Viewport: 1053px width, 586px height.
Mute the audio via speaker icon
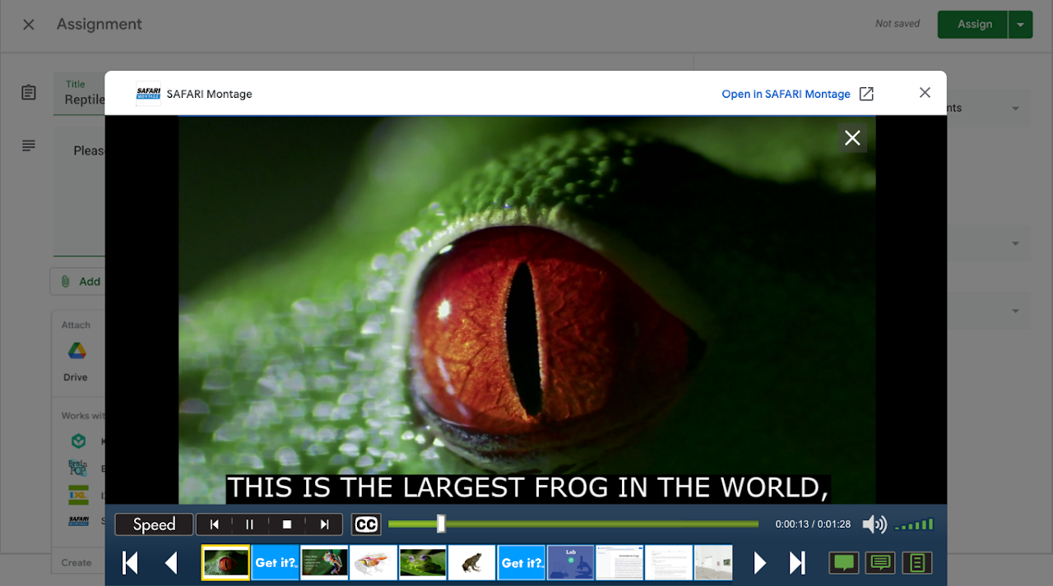(x=873, y=524)
